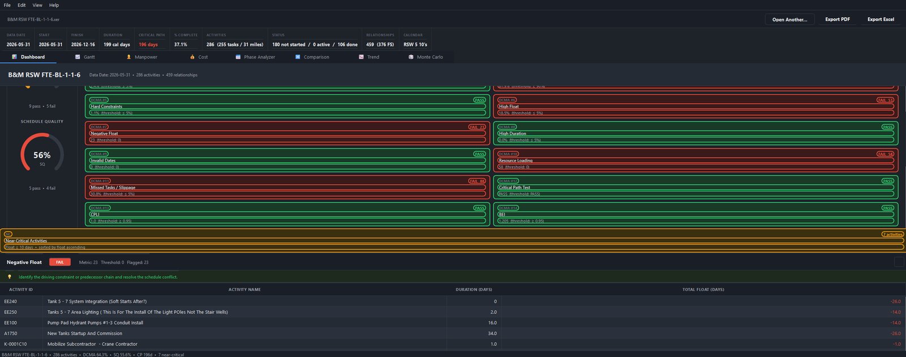Click the Comparison tab icon
The width and height of the screenshot is (906, 357).
point(298,57)
